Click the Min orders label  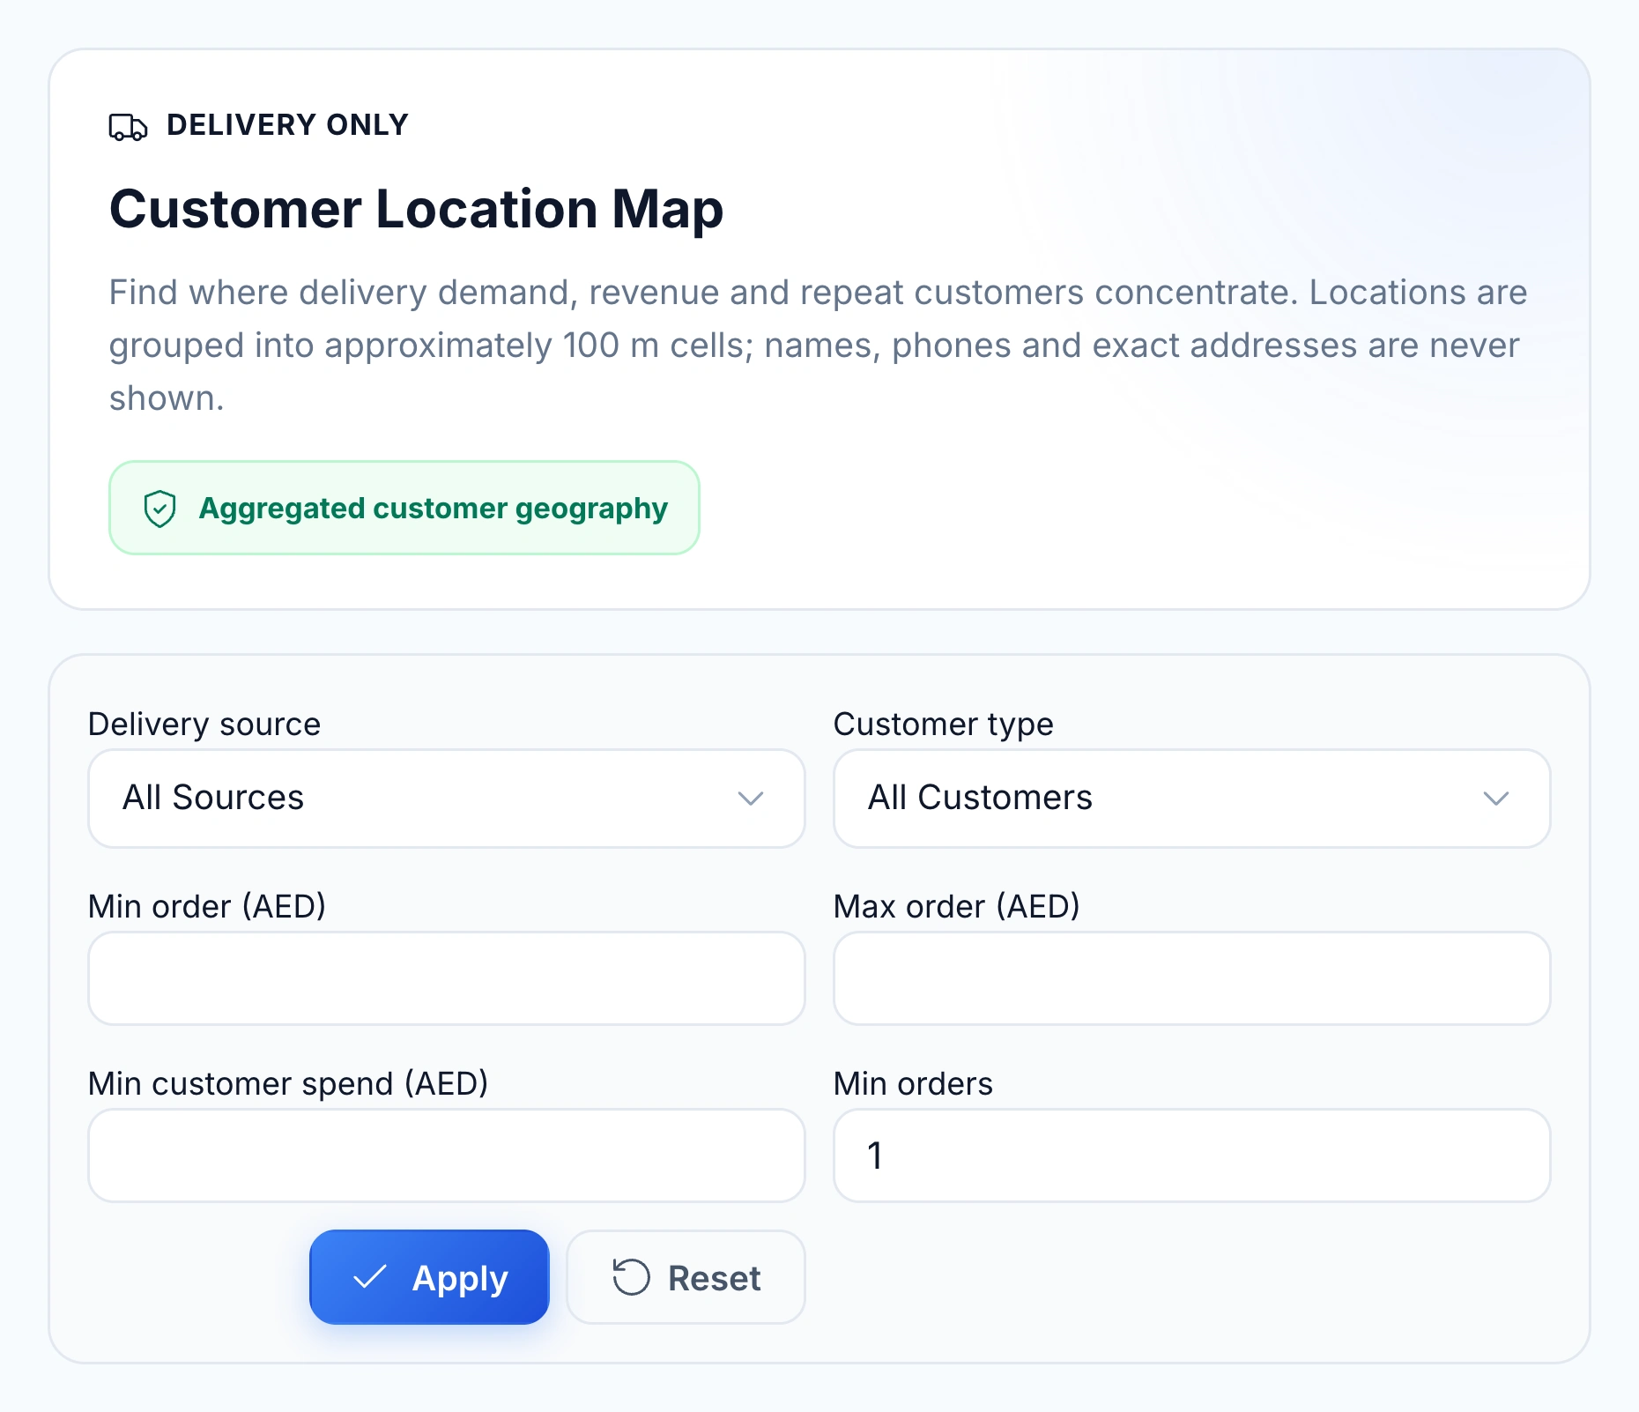tap(913, 1083)
